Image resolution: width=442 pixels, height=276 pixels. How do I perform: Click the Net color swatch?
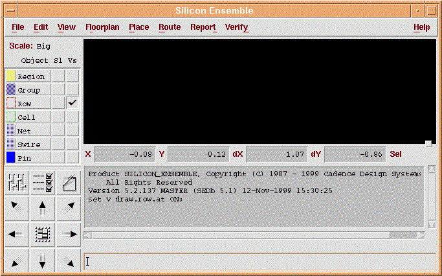11,130
